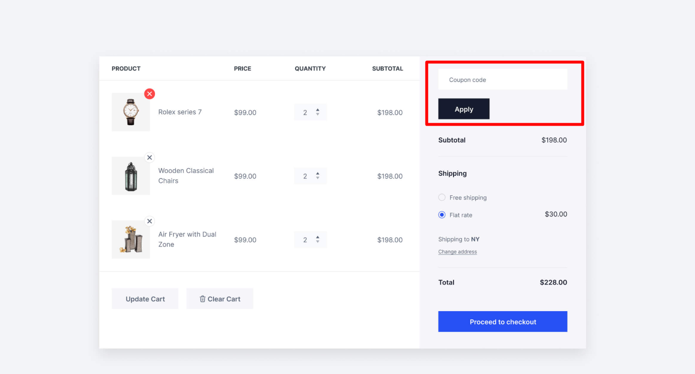
Task: Select the Rolex series 7 product name
Action: pos(180,112)
